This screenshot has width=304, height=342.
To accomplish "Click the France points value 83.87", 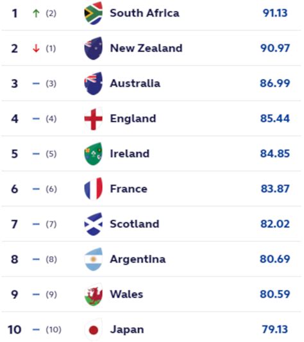I will click(x=275, y=189).
